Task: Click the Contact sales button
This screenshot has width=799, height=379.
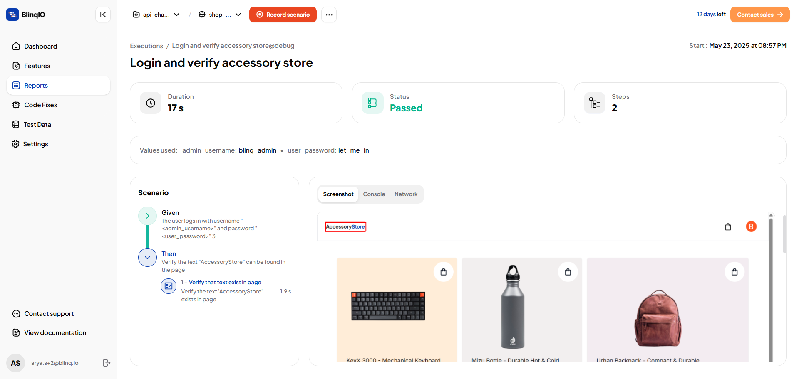Action: point(760,15)
